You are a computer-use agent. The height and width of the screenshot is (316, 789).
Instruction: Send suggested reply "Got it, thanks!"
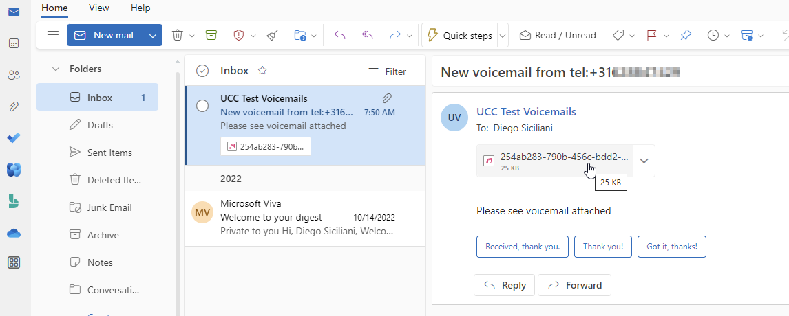tap(672, 247)
